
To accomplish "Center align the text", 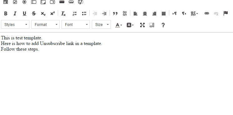I will [145, 13].
